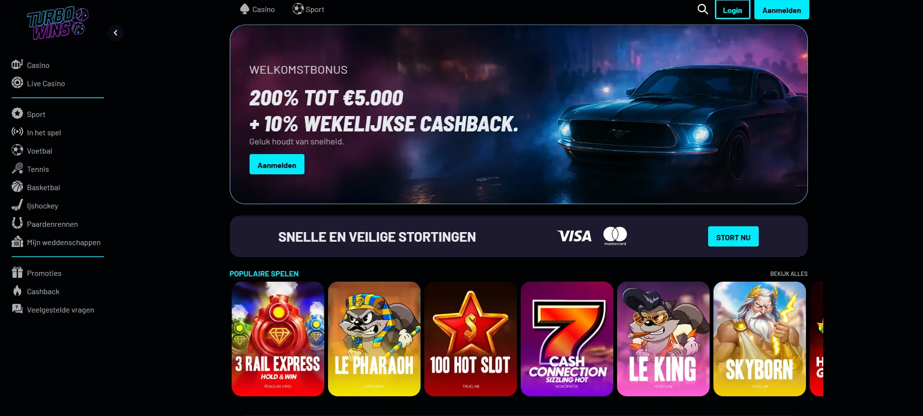Click the Login button

tap(733, 10)
